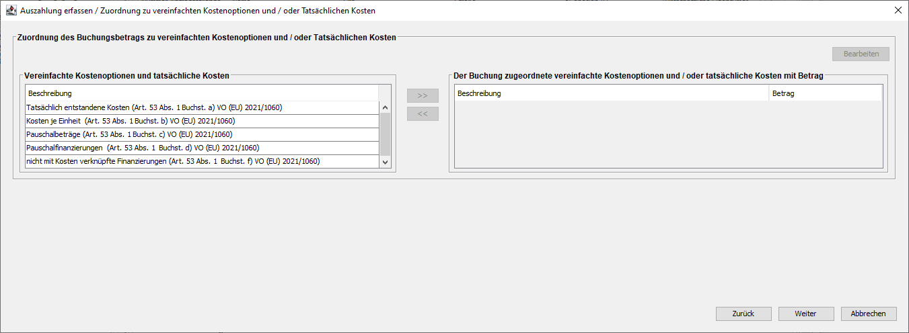This screenshot has height=333, width=909.
Task: Click Beschreibung column header in left list
Action: (202, 93)
